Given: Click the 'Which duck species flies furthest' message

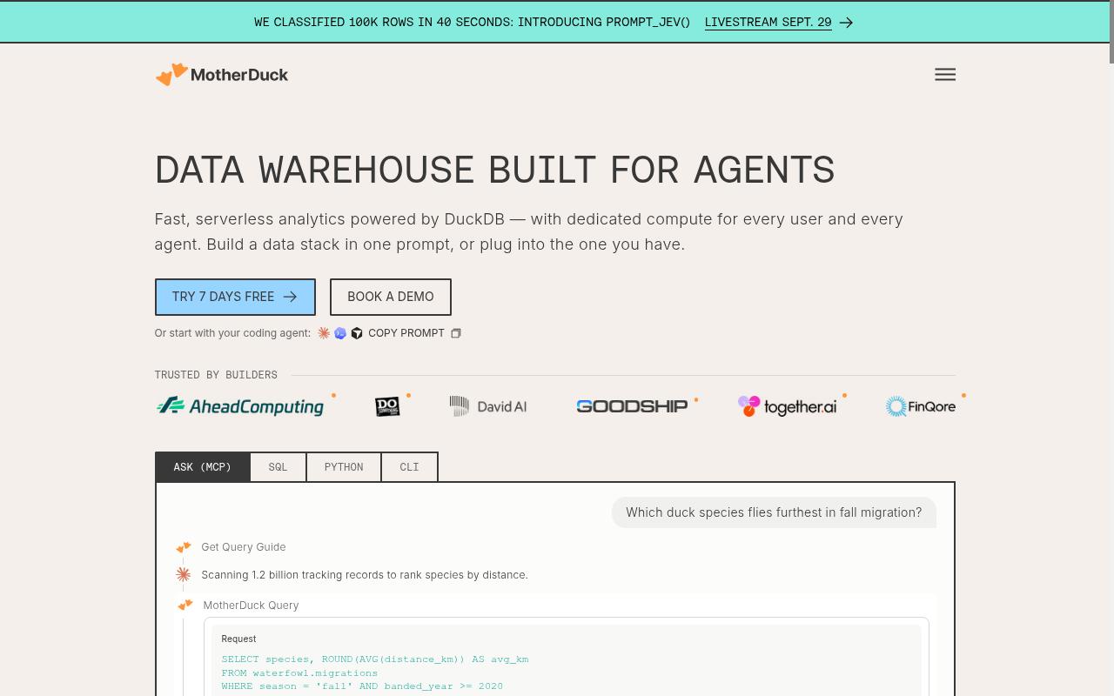Looking at the screenshot, I should tap(774, 512).
